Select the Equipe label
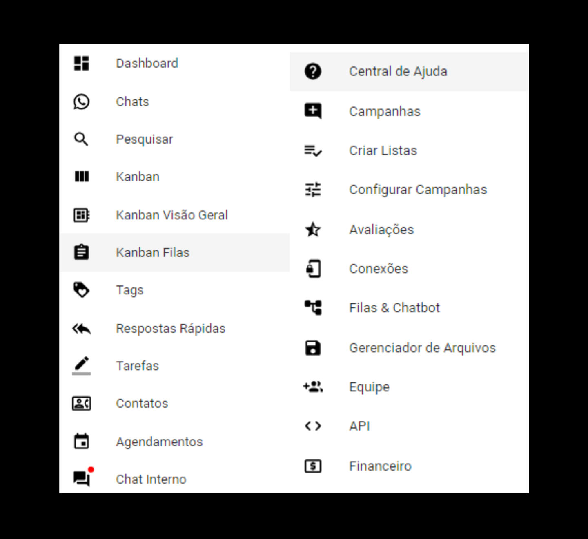 tap(369, 387)
